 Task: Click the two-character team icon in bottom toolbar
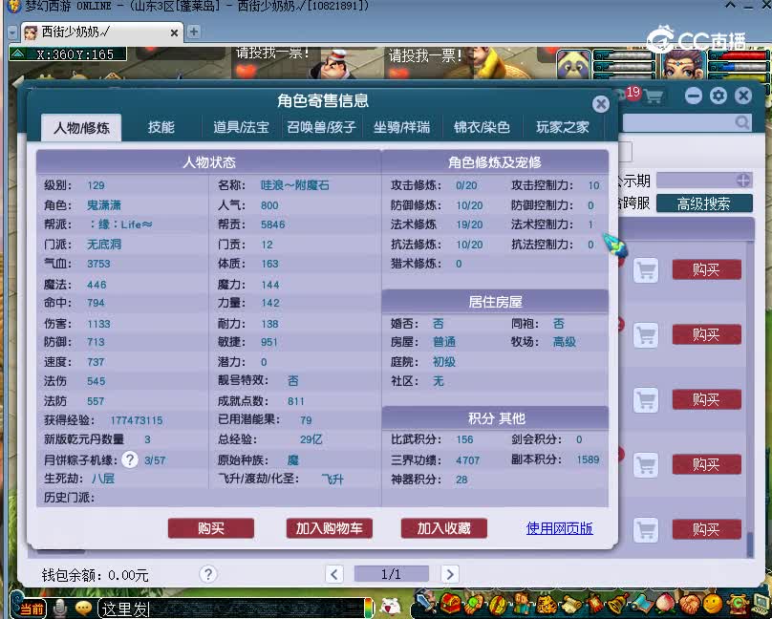point(521,603)
